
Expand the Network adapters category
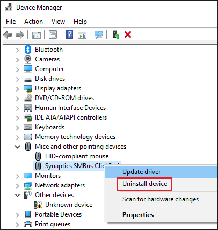pyautogui.click(x=18, y=186)
